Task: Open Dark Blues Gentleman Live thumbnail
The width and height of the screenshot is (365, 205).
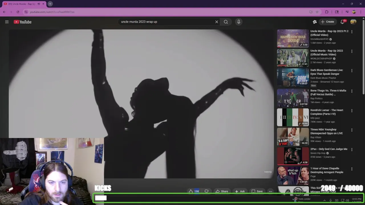Action: (x=293, y=77)
